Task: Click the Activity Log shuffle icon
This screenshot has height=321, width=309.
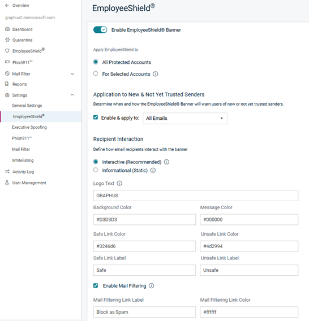Action: click(x=7, y=172)
